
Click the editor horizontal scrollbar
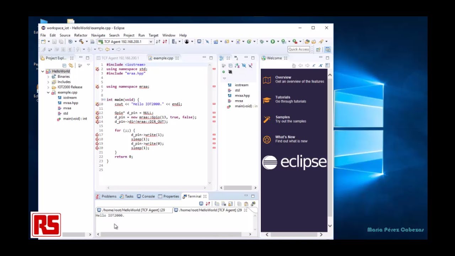[x=157, y=188]
